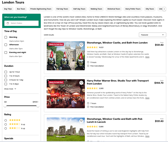Click the maximum price slider handle
This screenshot has width=168, height=142.
tap(38, 106)
